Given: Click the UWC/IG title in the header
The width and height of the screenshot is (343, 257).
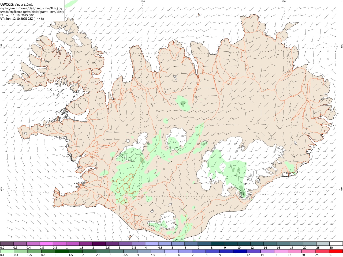Looking at the screenshot, I should click(6, 4).
